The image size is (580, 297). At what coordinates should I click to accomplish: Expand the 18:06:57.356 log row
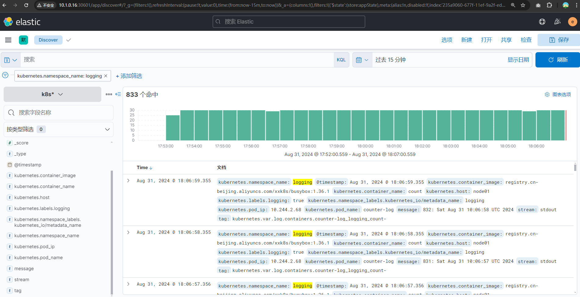128,284
